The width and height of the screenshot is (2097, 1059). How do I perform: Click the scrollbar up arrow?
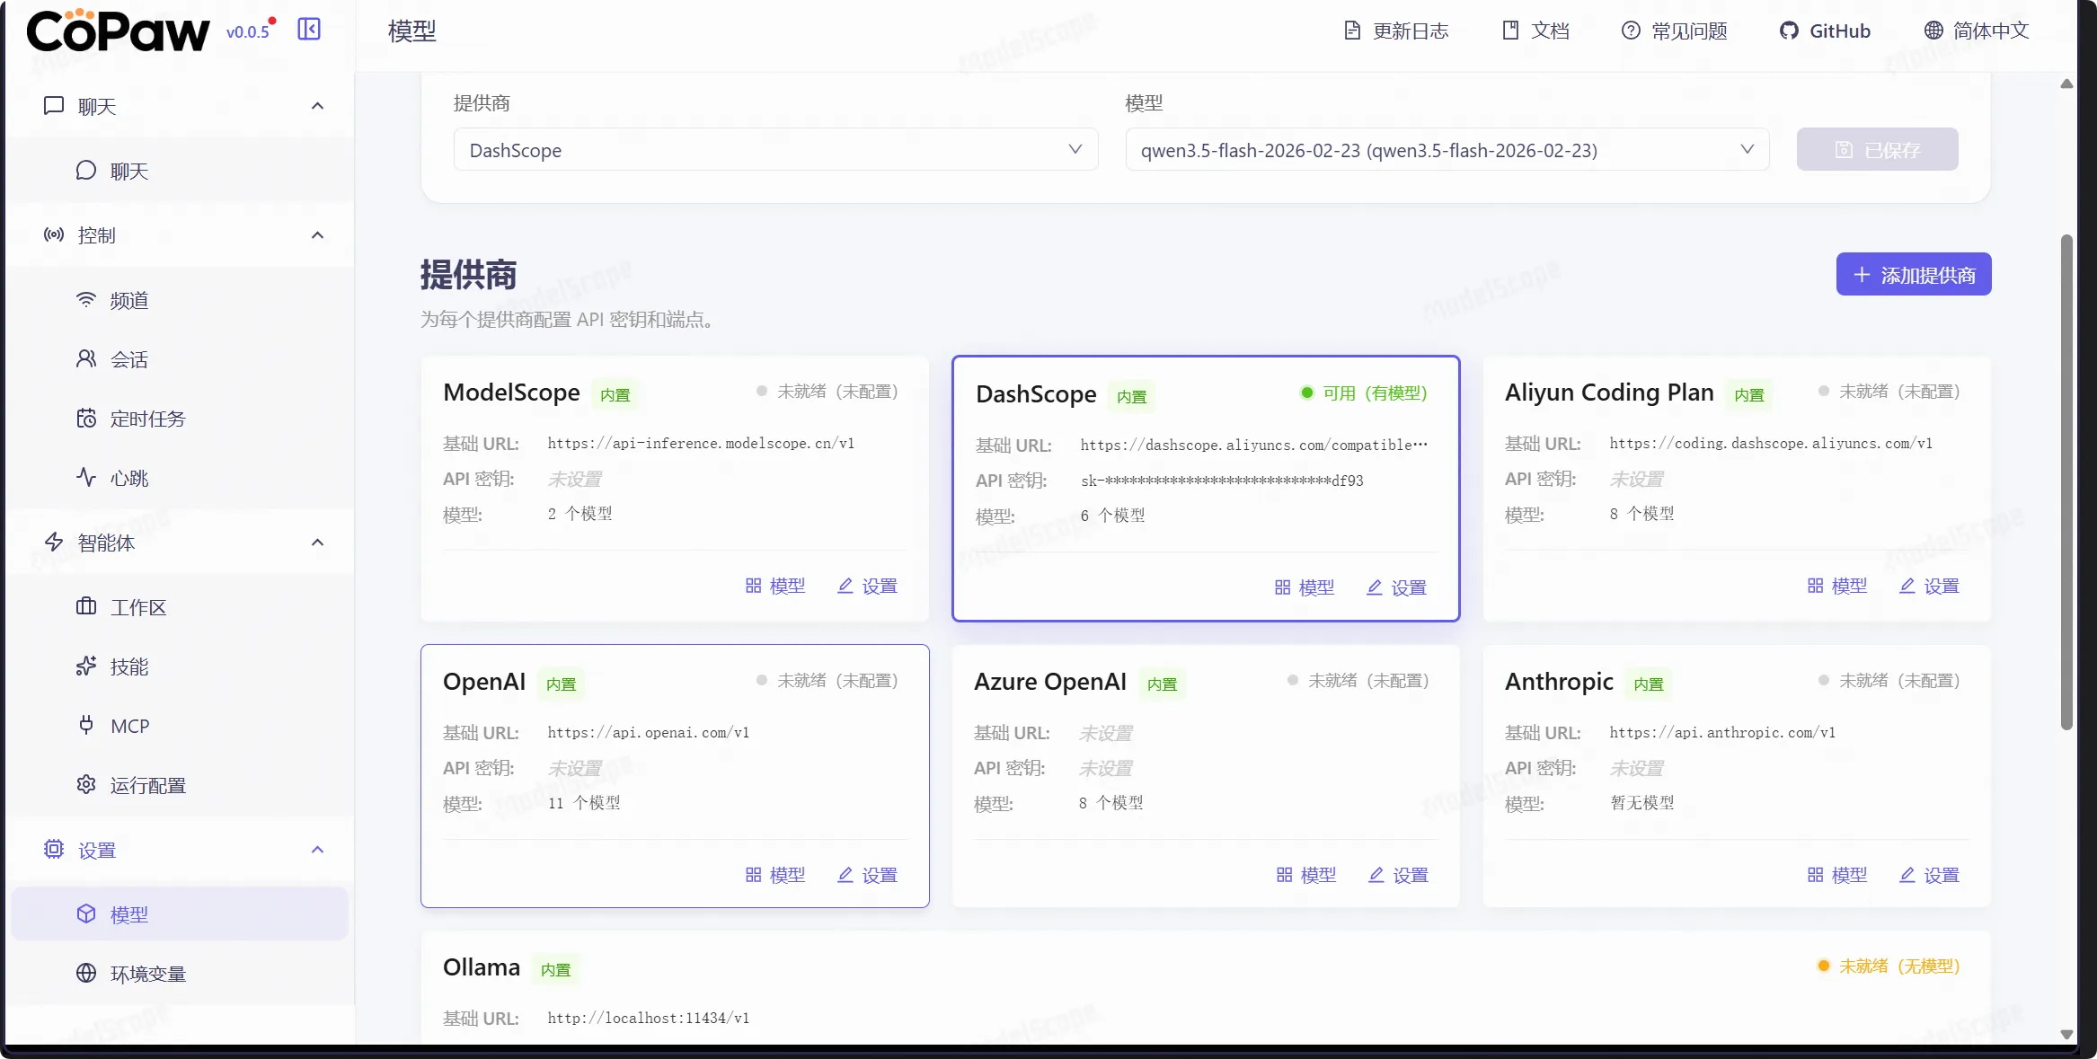(2066, 84)
